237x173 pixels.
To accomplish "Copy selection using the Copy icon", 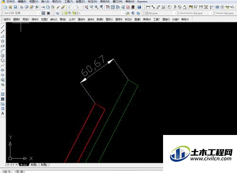I will pos(48,7).
